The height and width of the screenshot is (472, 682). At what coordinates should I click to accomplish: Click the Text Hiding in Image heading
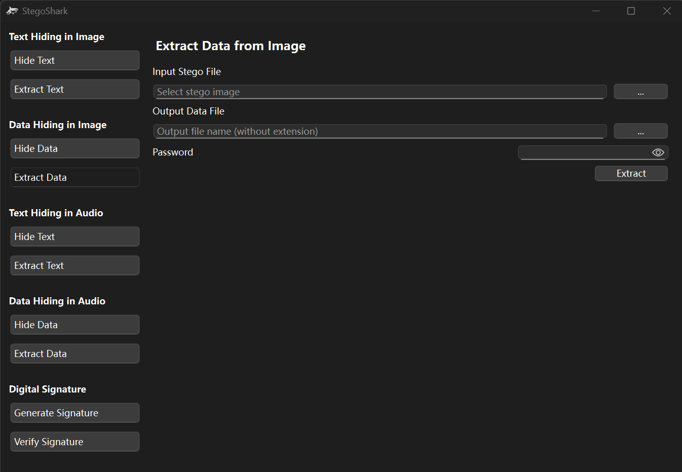[x=57, y=36]
